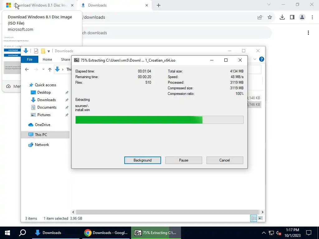Open the Chrome three-dot menu
This screenshot has width=319, height=239.
312,17
